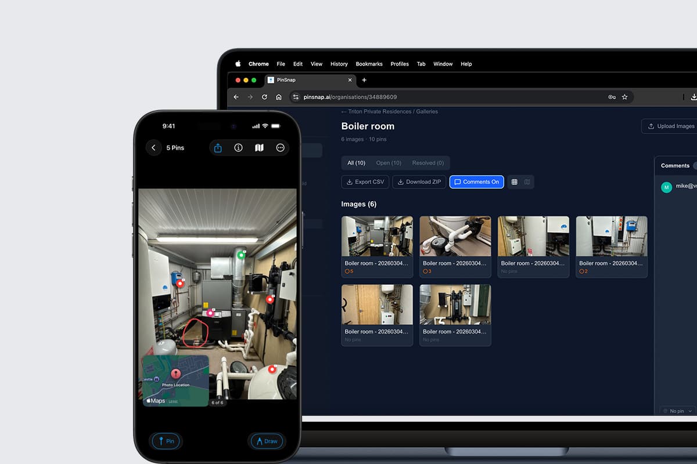Screen dimensions: 697x464
Task: Open the share sheet on the phone
Action: pyautogui.click(x=217, y=147)
